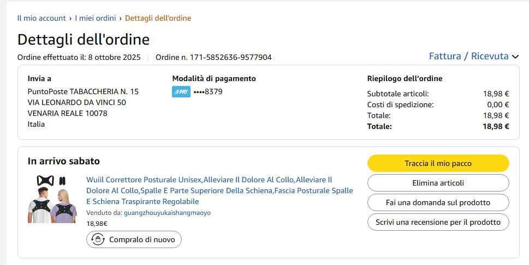Click the card number ending in 8379
This screenshot has width=529, height=265.
point(208,92)
